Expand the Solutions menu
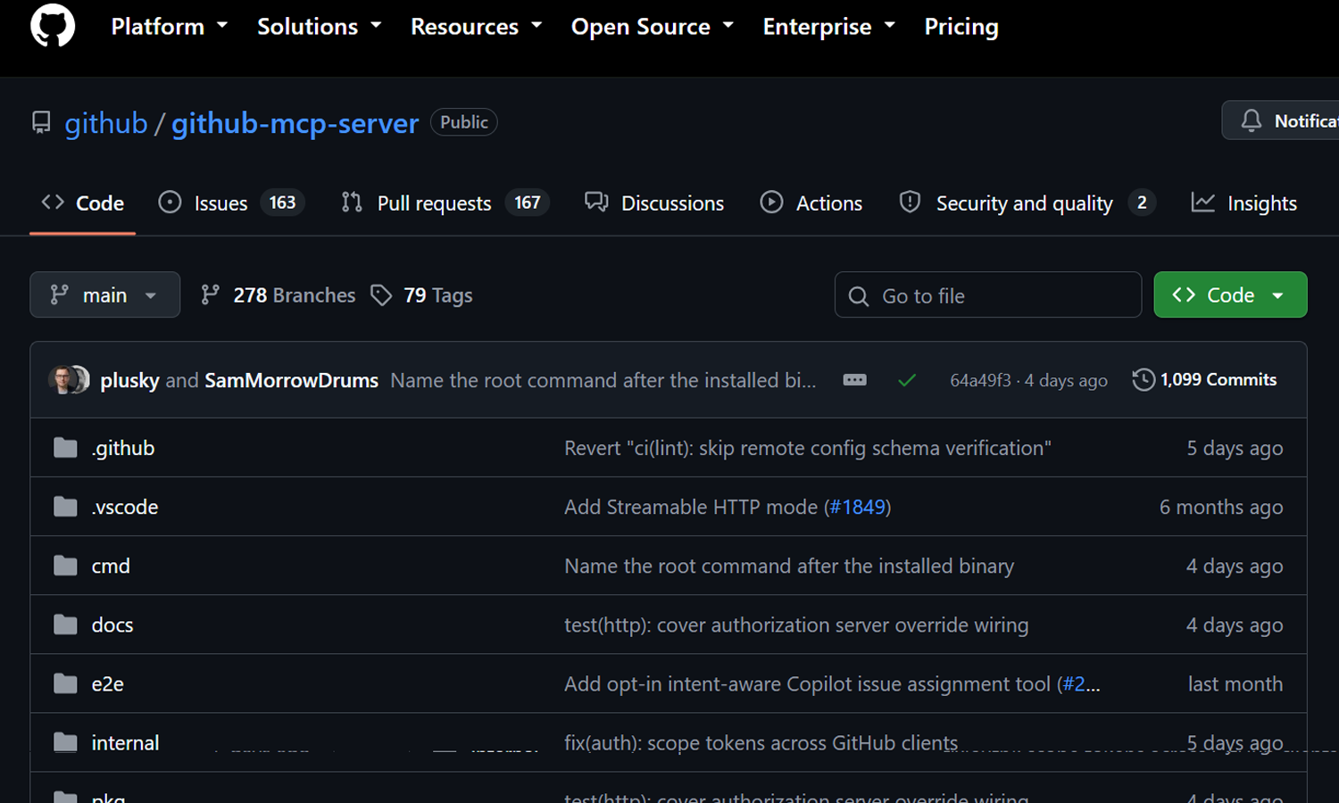Screen dimensions: 1339x803 pos(319,27)
